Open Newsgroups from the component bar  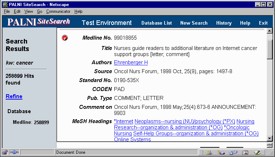(x=233, y=152)
